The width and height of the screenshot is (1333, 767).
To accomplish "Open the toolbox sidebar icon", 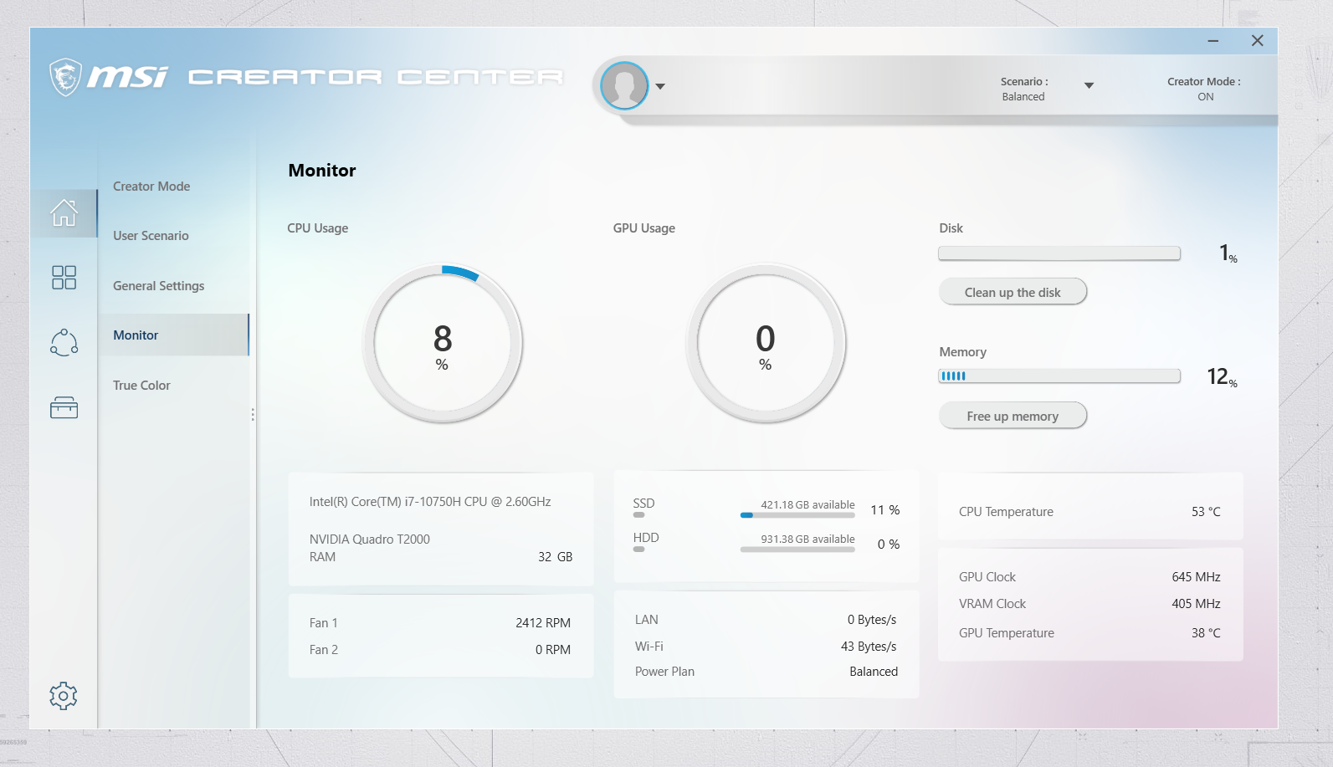I will point(64,407).
